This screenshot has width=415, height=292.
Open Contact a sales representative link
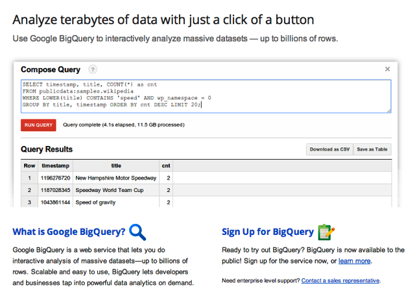(x=340, y=280)
